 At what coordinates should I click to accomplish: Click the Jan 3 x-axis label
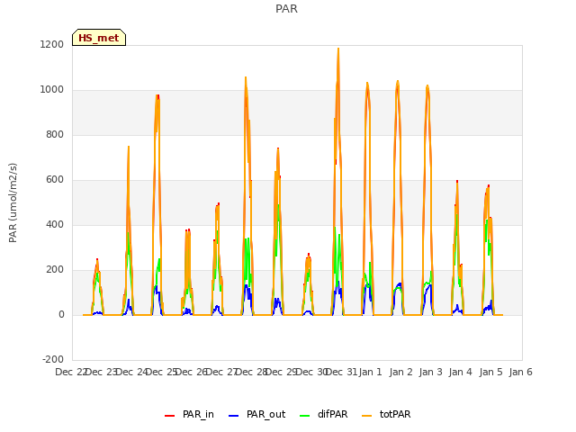pyautogui.click(x=430, y=372)
